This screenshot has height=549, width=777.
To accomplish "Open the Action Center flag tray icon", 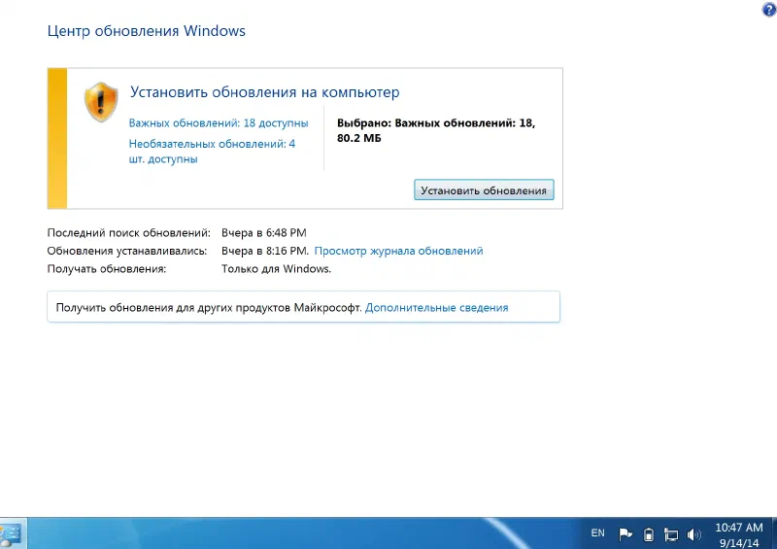I will pos(625,533).
